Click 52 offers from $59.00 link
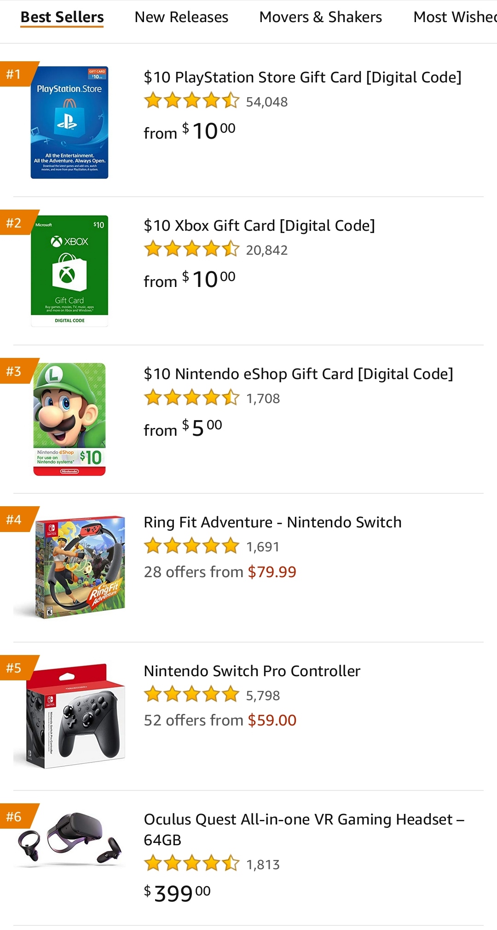 220,719
